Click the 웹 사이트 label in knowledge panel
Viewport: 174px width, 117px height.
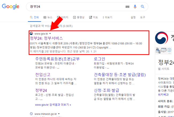click(164, 69)
